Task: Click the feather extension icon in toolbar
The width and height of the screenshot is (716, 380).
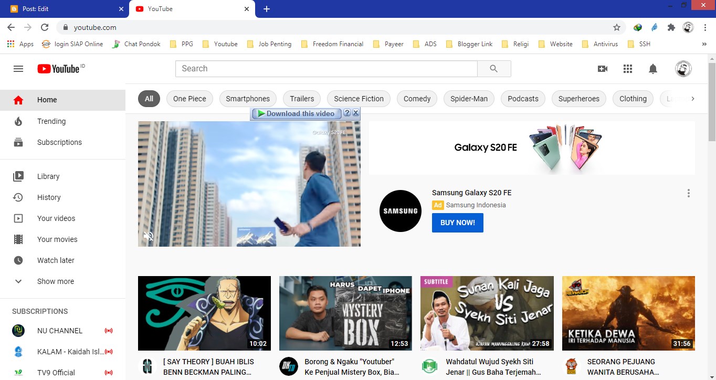Action: (x=655, y=27)
